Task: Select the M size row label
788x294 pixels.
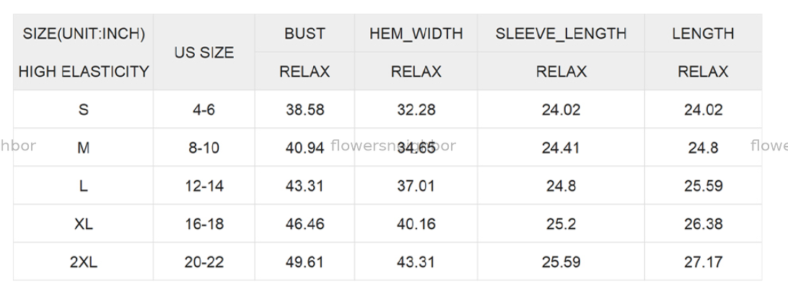Action: (84, 148)
